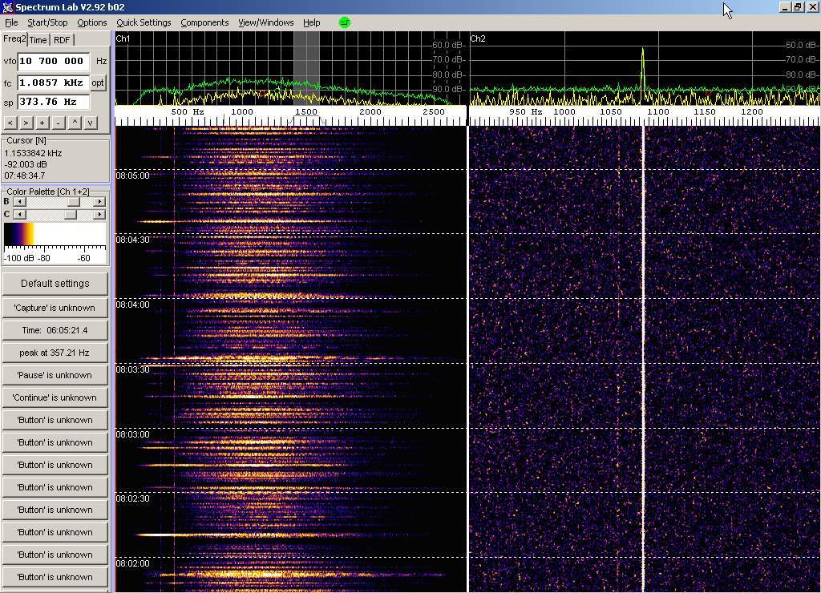Click the green status indicator in menu bar
This screenshot has width=821, height=593.
coord(345,22)
